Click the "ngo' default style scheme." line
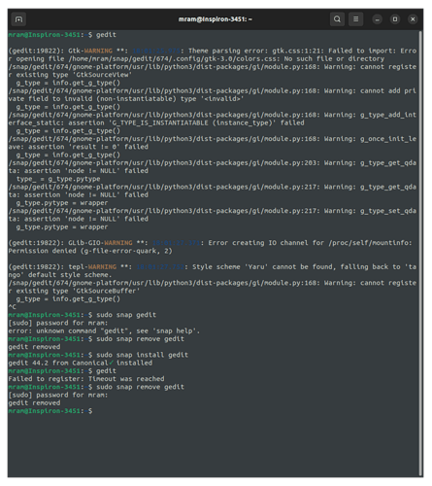The width and height of the screenshot is (432, 486). click(x=60, y=275)
